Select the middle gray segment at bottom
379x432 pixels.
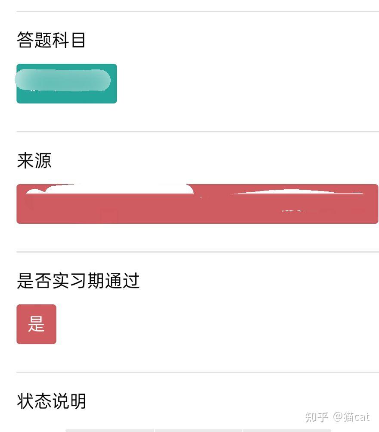coord(198,430)
